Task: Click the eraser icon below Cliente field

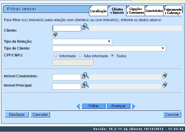Action: click(x=55, y=35)
